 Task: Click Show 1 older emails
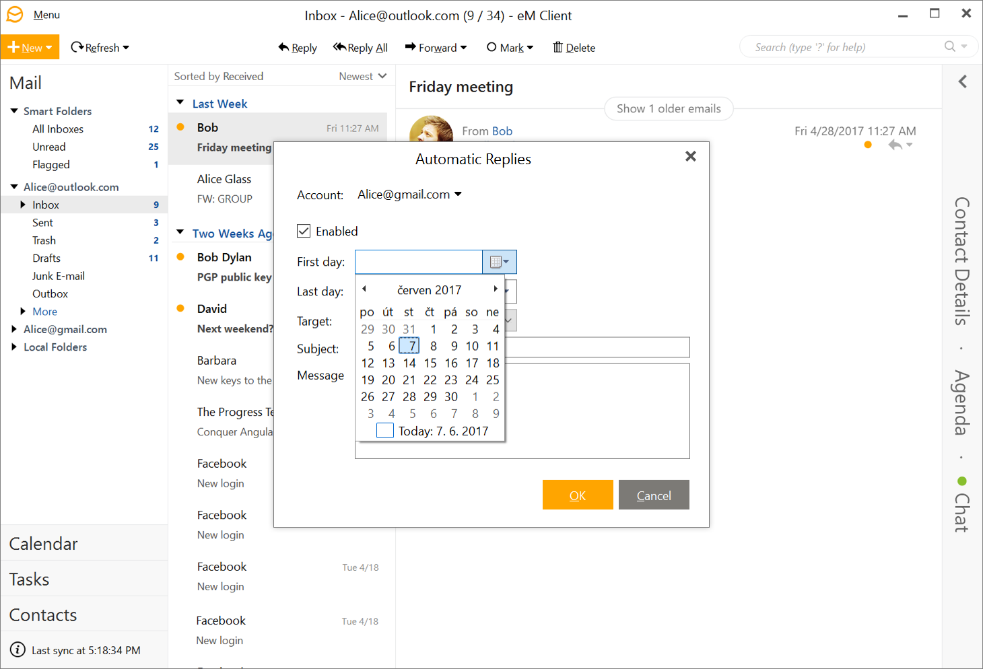pyautogui.click(x=668, y=108)
